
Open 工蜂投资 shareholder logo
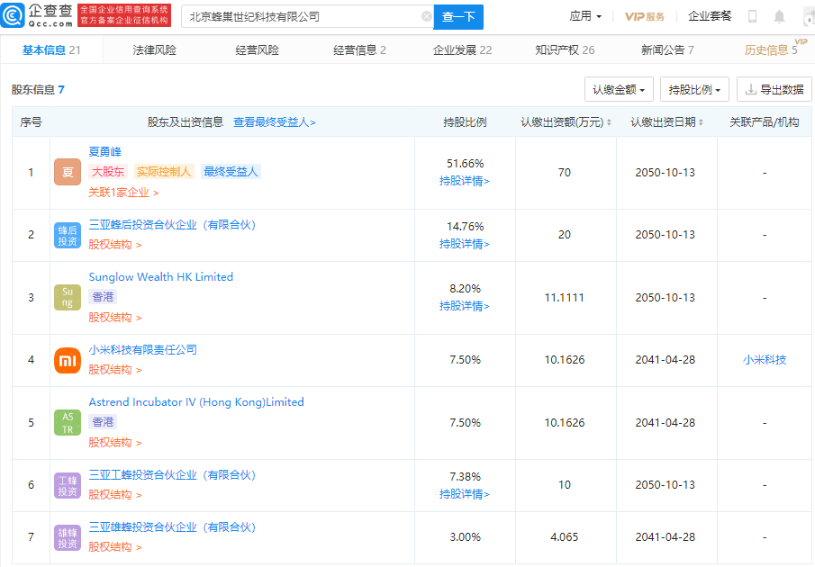pyautogui.click(x=68, y=485)
